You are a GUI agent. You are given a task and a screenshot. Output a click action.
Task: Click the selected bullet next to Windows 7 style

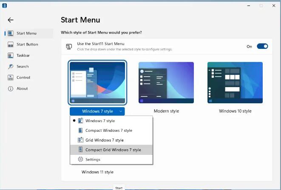pyautogui.click(x=74, y=121)
